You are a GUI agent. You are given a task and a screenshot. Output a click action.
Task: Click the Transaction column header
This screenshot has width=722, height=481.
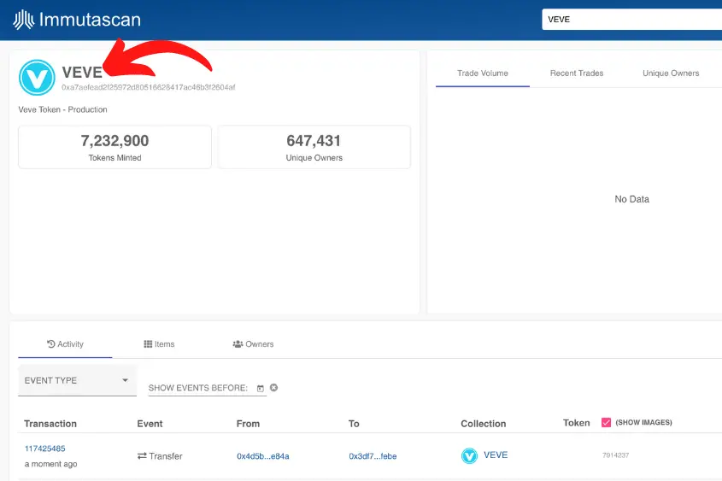coord(50,424)
